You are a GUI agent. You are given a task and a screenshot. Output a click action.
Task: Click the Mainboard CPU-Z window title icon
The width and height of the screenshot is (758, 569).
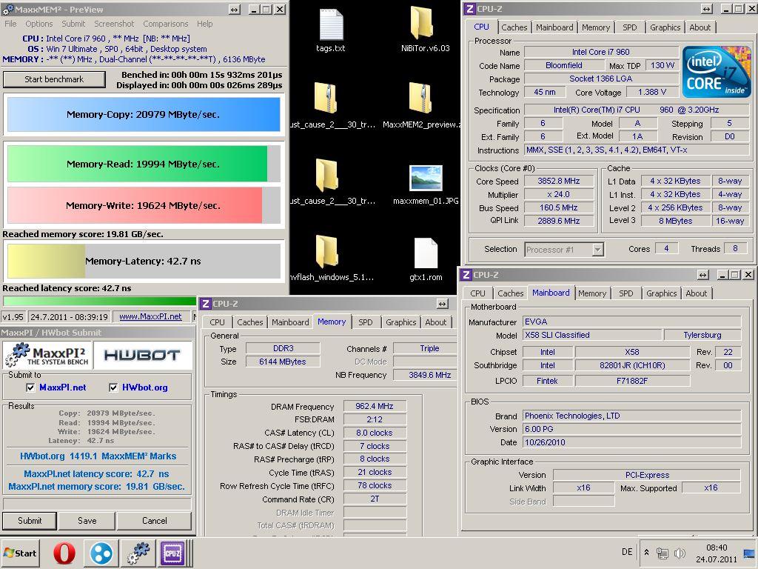tap(466, 275)
